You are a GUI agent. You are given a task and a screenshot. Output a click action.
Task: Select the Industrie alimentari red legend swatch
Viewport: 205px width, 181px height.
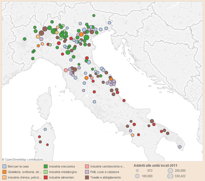(46, 177)
